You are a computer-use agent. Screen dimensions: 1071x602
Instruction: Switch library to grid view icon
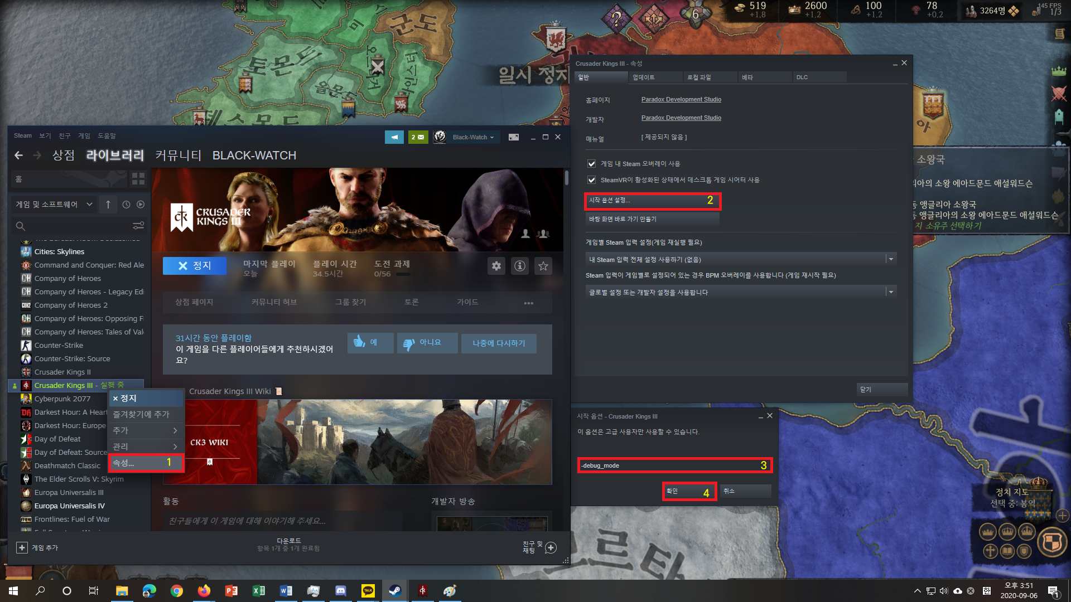(138, 179)
